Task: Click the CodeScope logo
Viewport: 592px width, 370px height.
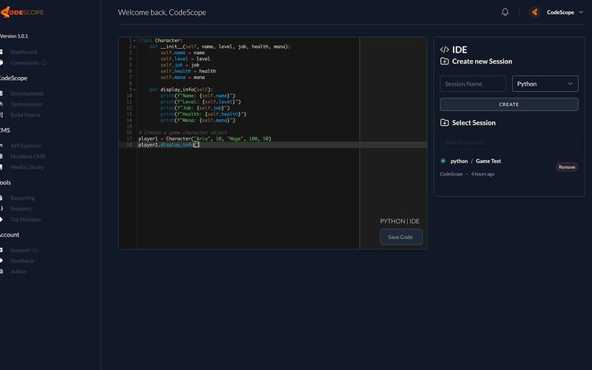Action: 22,12
